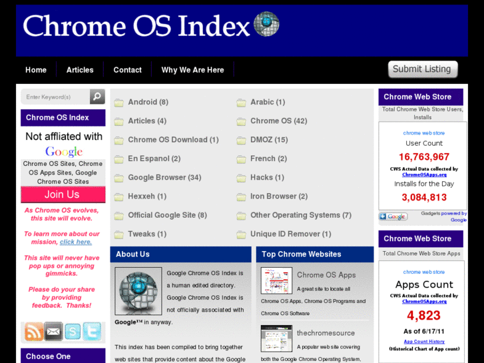Click the Official Google Site folder icon
484x363 pixels.
[x=119, y=216]
